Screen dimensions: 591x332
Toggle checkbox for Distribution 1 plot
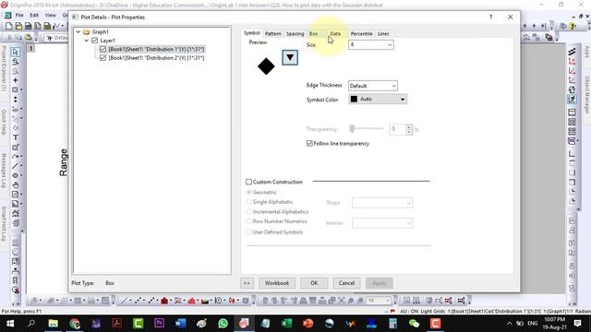point(103,49)
